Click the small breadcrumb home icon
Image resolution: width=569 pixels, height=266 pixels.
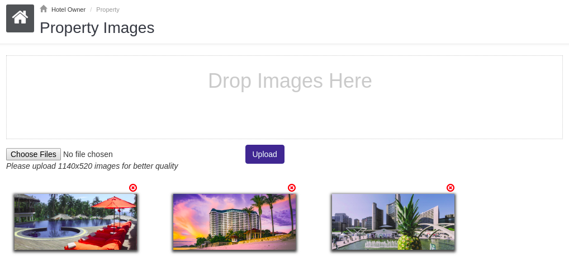pyautogui.click(x=44, y=9)
